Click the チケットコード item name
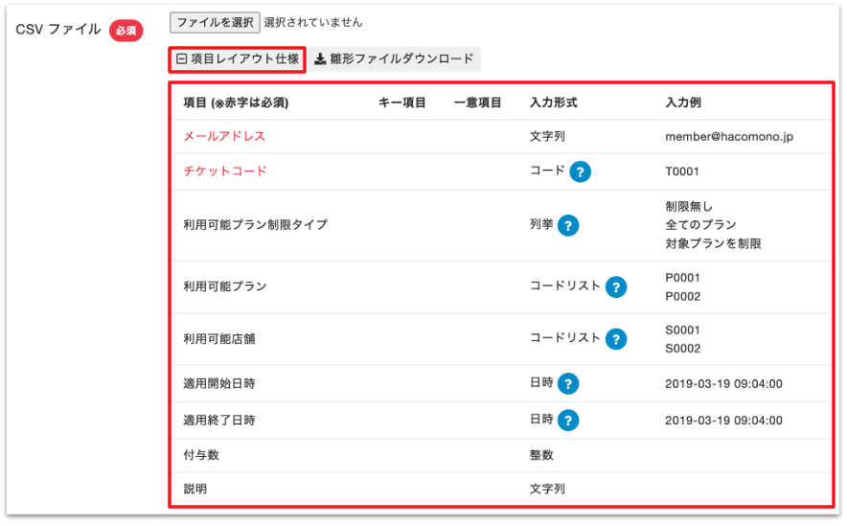The height and width of the screenshot is (526, 847). tap(224, 172)
